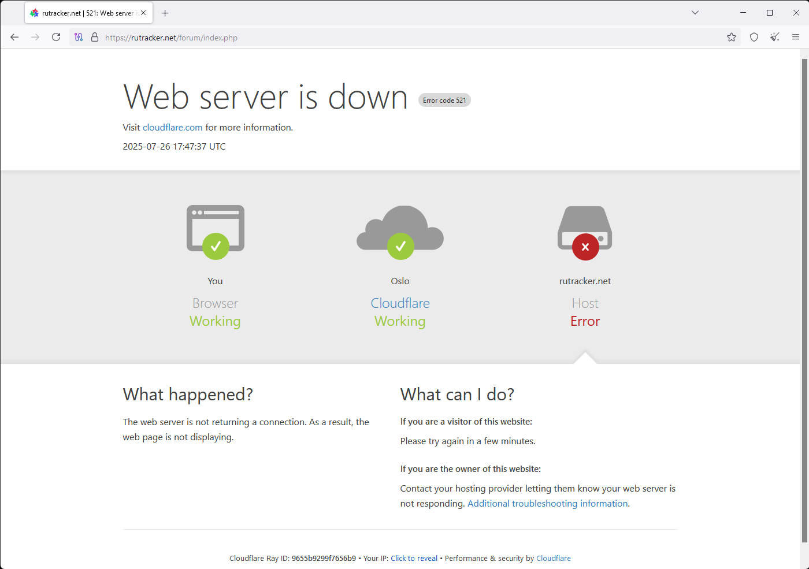The width and height of the screenshot is (809, 569).
Task: Open Additional troubleshooting information link
Action: pos(547,504)
